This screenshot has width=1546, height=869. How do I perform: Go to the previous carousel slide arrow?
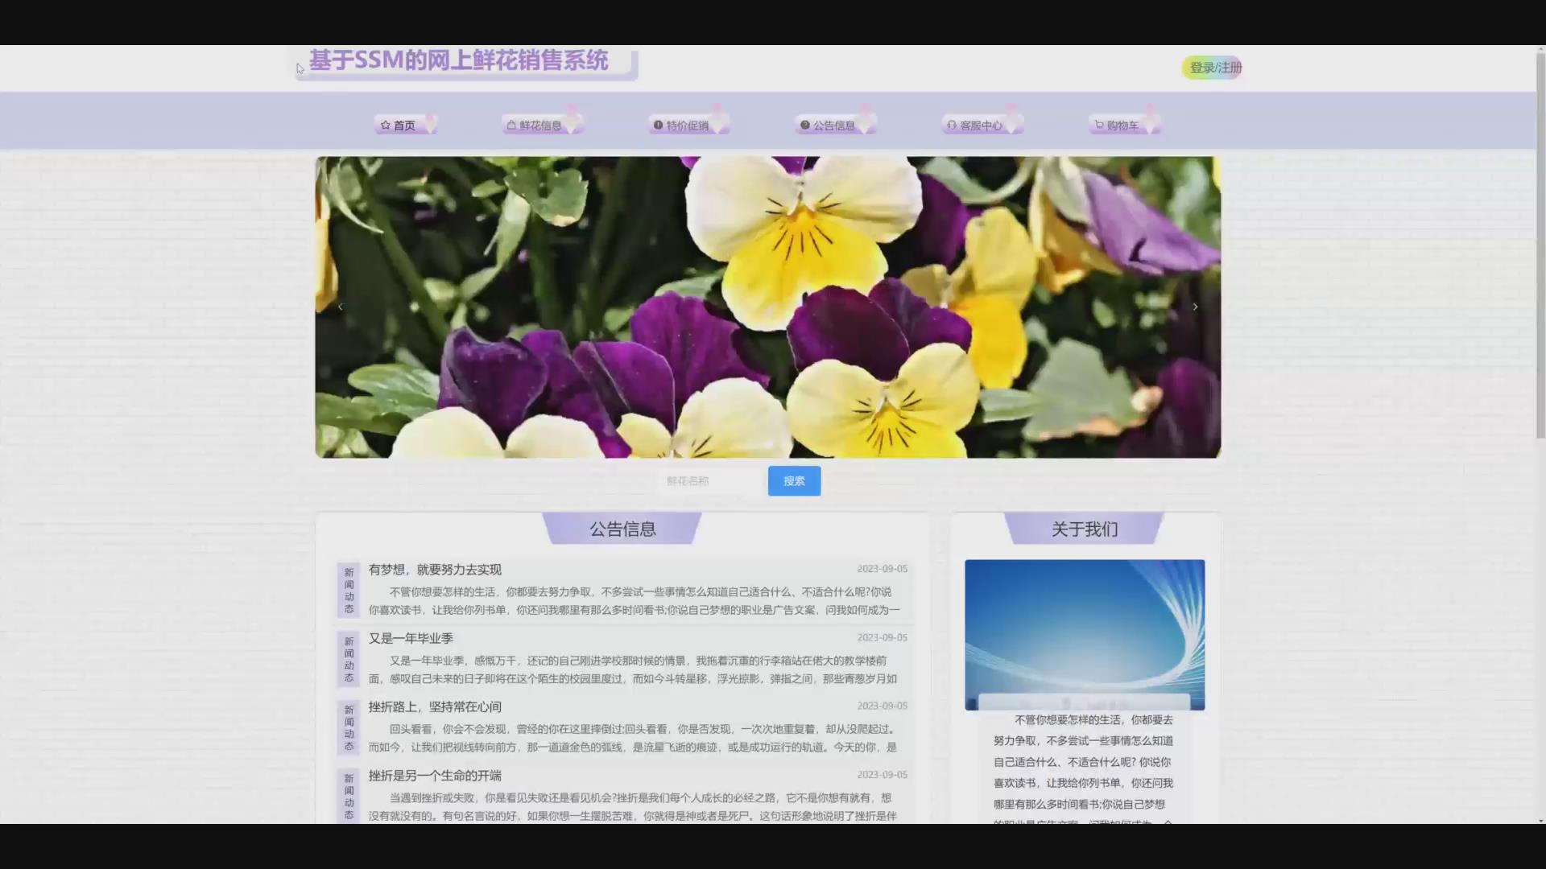pyautogui.click(x=341, y=307)
